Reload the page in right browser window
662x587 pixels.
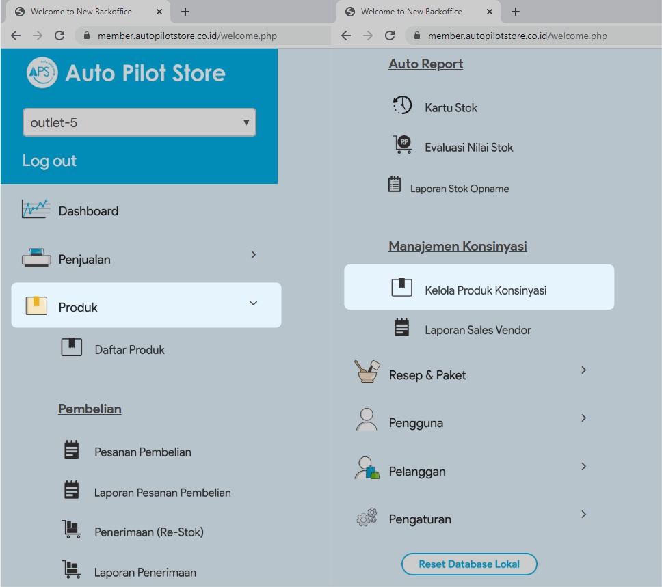click(x=390, y=36)
